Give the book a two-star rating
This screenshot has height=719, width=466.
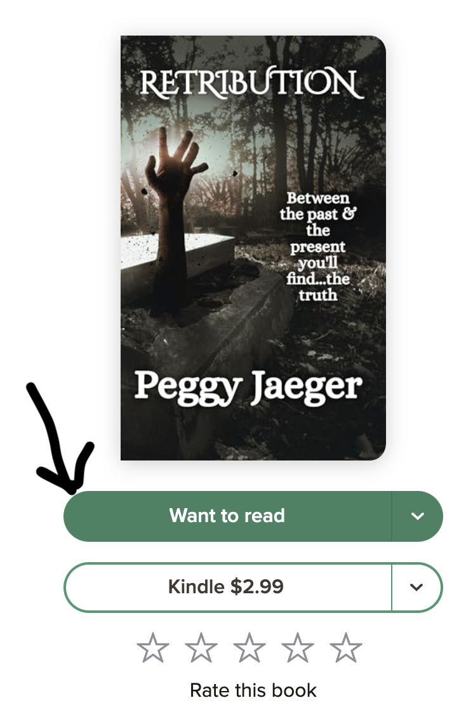coord(201,648)
